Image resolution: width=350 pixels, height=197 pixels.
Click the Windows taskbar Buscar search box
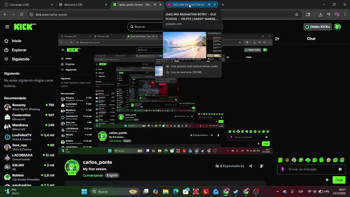coord(115,192)
